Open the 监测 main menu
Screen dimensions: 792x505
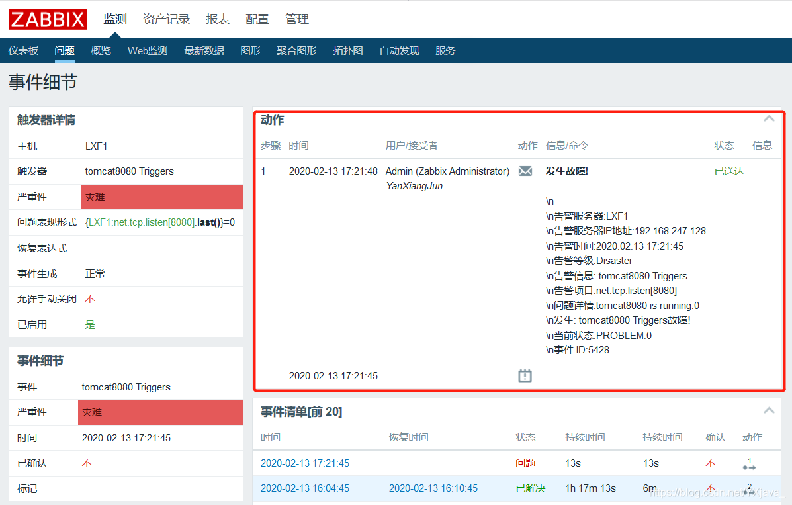coord(115,19)
